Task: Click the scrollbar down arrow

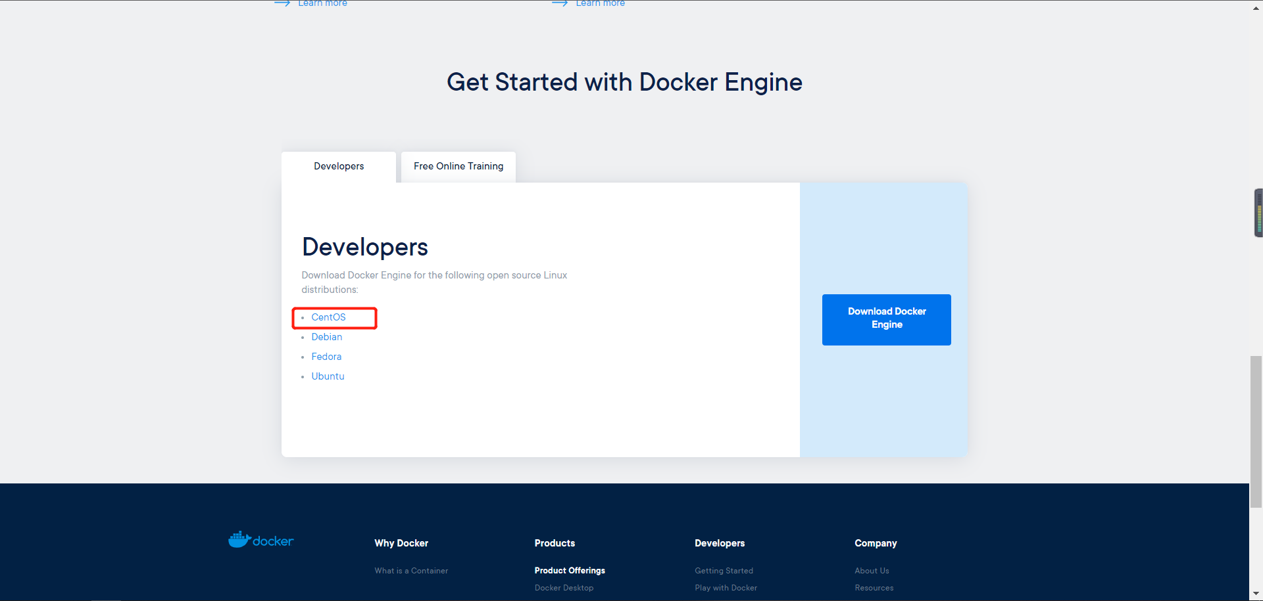Action: click(1256, 594)
